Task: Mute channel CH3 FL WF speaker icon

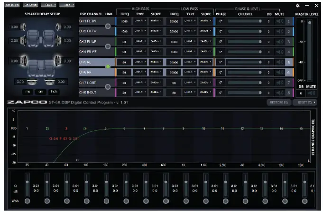Action: [x=280, y=42]
